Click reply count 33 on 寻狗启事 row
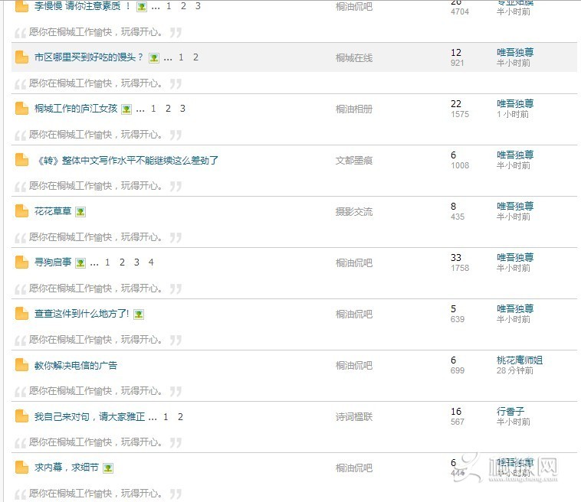 [x=456, y=257]
